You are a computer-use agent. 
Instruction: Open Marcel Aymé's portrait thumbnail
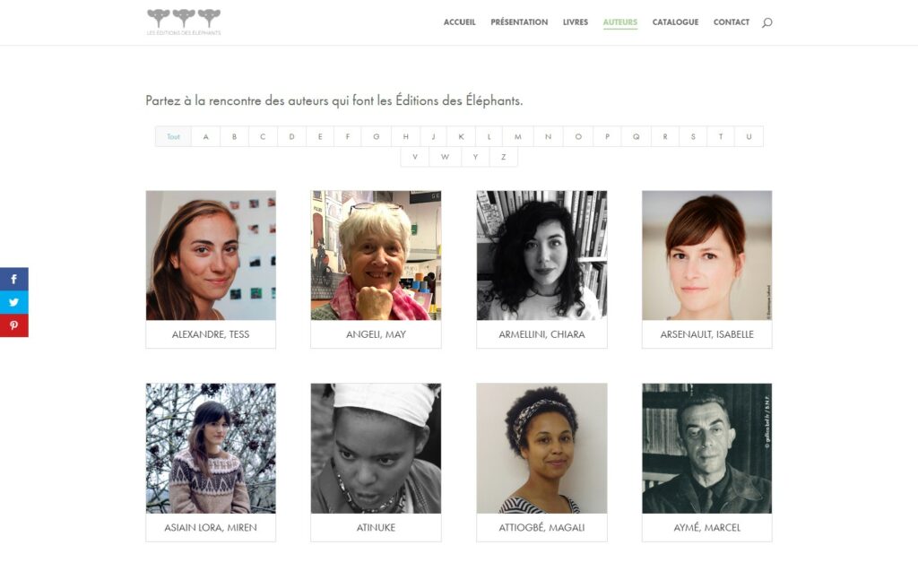pyautogui.click(x=706, y=448)
